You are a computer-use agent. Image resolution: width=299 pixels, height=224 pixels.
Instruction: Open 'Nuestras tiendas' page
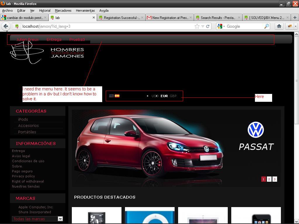click(x=26, y=186)
